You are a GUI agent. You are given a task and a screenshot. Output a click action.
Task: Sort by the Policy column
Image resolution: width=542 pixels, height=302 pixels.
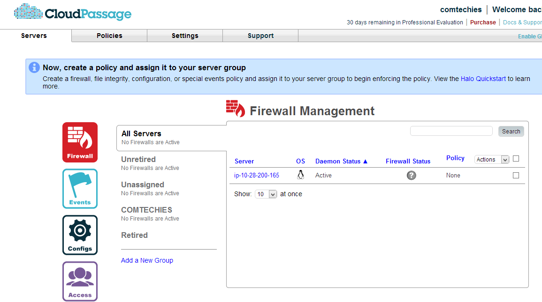(x=455, y=158)
